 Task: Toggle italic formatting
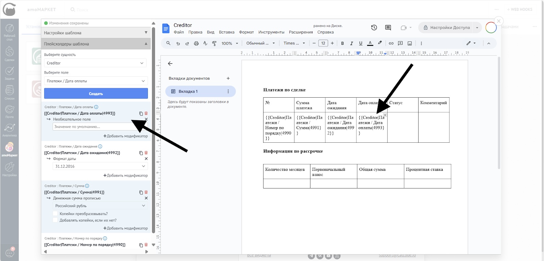coord(352,43)
